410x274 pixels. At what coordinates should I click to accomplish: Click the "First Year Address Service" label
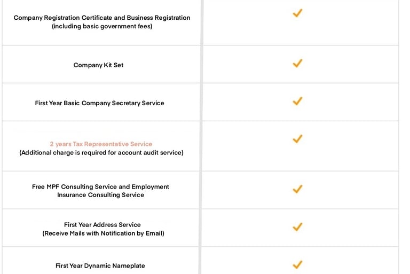102,225
